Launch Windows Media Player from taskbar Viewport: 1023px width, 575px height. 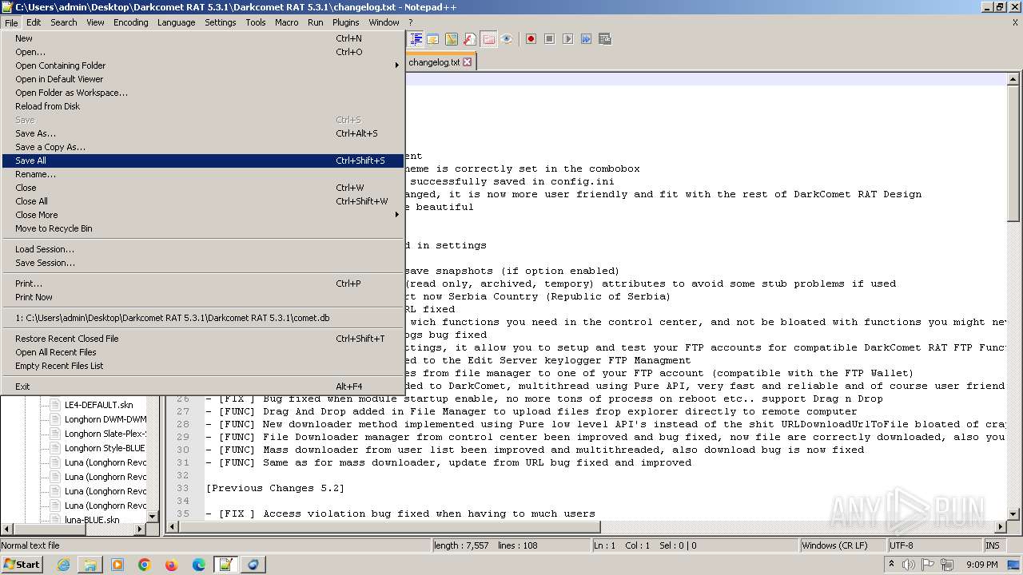tap(117, 565)
